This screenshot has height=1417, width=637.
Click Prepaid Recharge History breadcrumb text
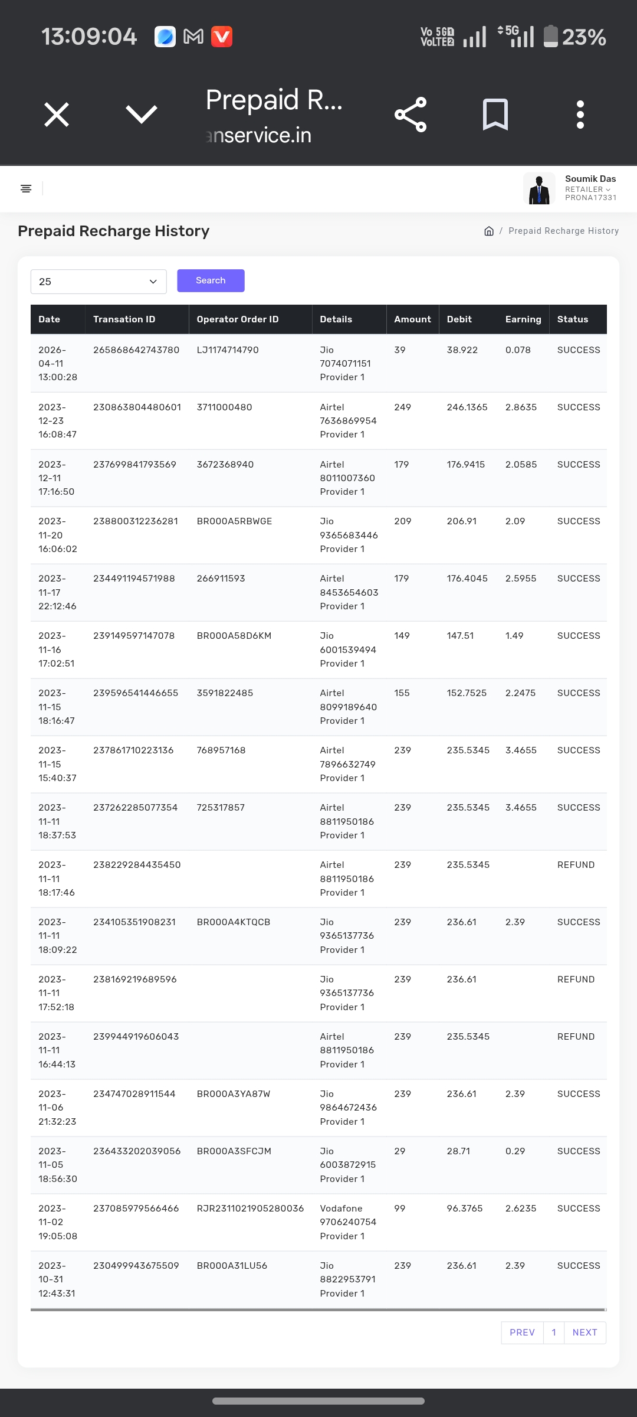pyautogui.click(x=563, y=231)
